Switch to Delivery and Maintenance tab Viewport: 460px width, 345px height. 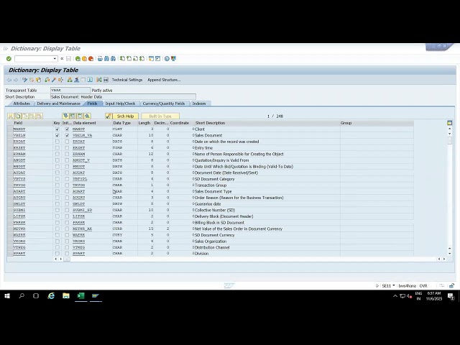pyautogui.click(x=58, y=103)
